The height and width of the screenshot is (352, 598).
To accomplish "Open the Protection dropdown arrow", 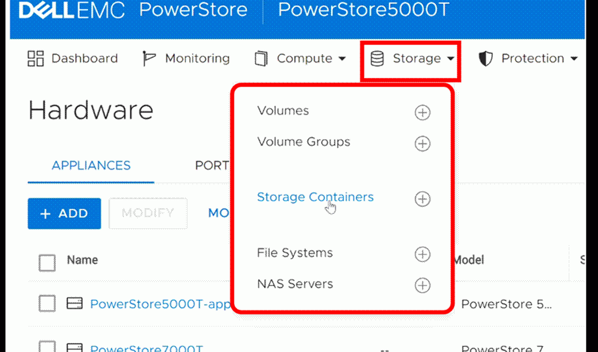I will click(x=574, y=58).
